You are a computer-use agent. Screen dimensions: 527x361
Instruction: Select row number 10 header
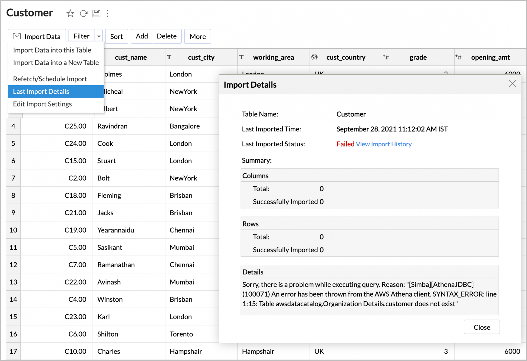(13, 230)
